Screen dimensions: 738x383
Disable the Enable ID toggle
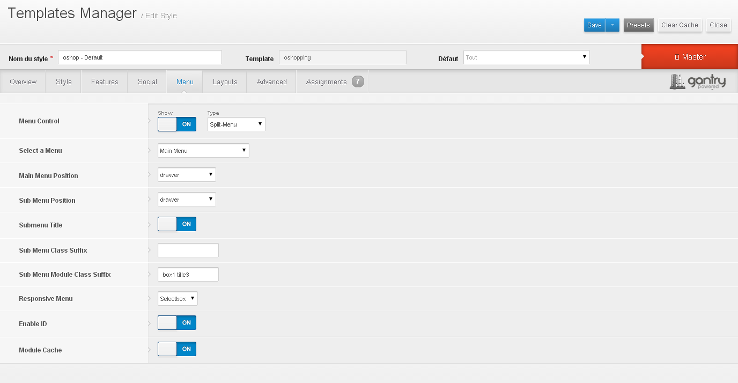click(177, 323)
